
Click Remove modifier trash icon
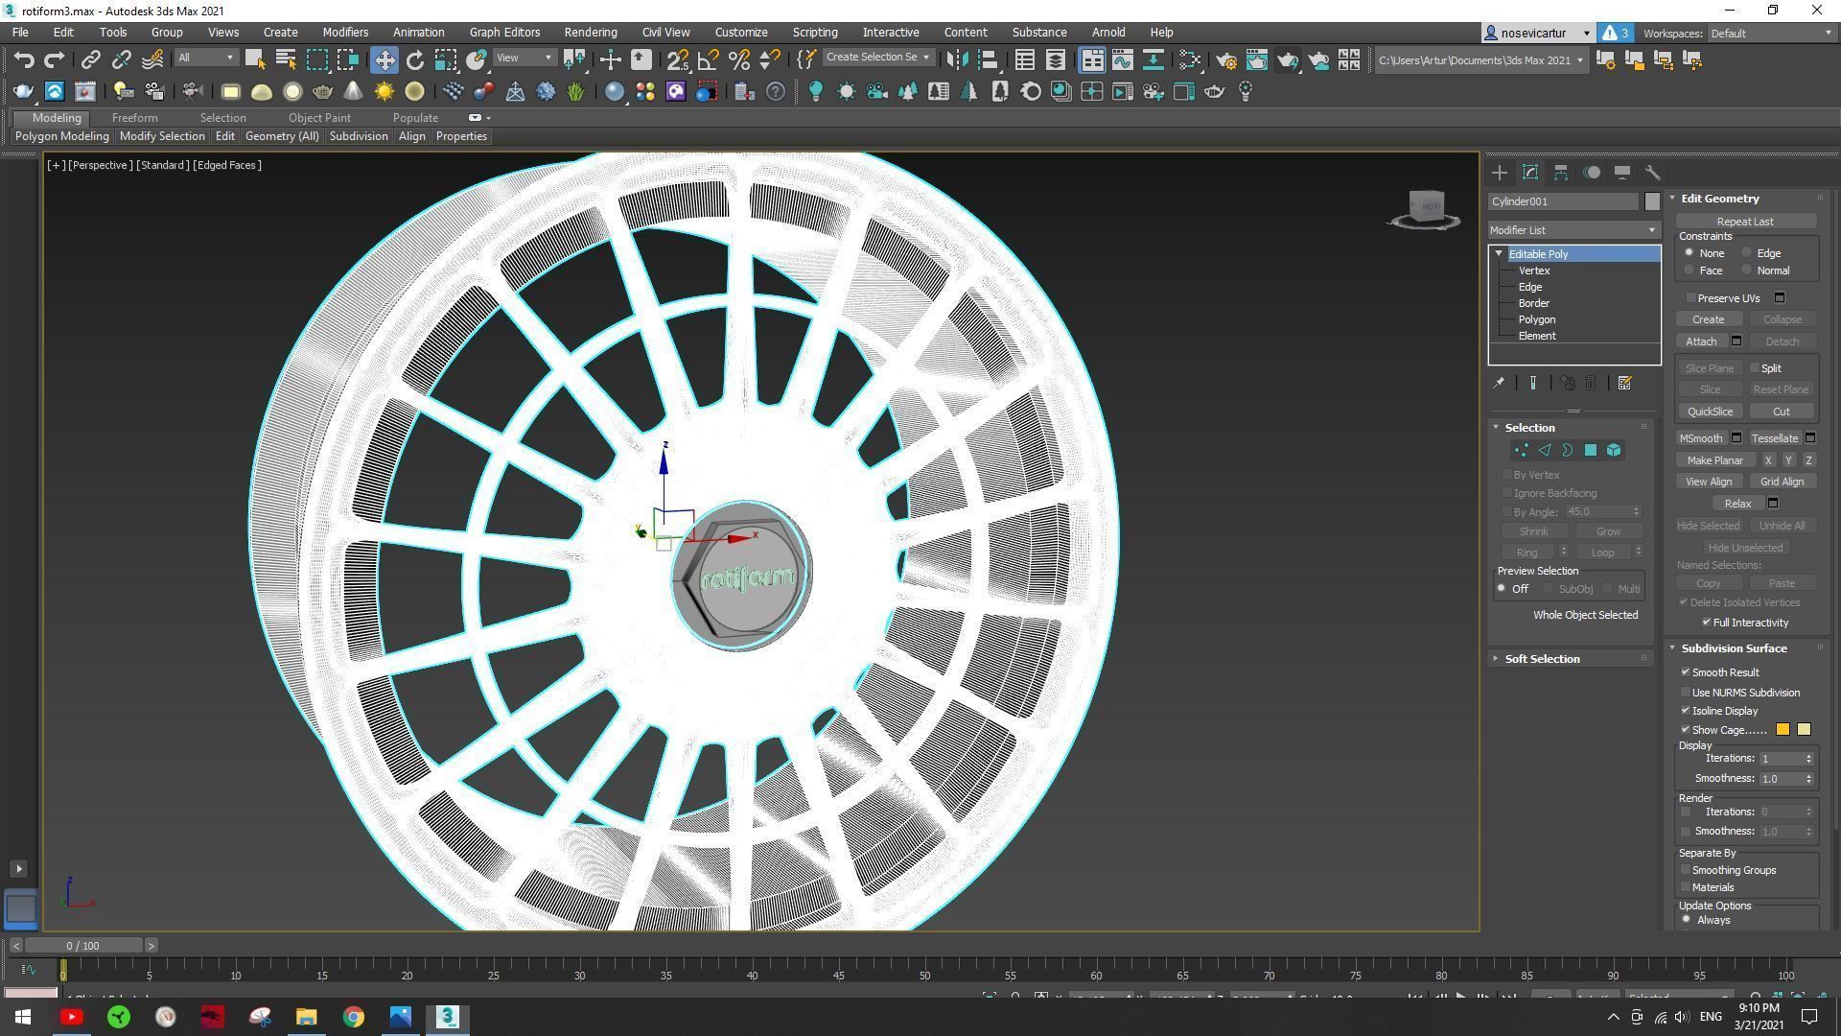[x=1591, y=383]
